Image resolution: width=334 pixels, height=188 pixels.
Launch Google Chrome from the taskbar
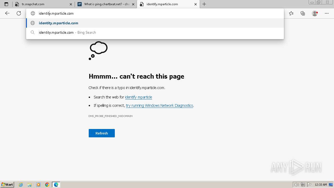(x=47, y=185)
